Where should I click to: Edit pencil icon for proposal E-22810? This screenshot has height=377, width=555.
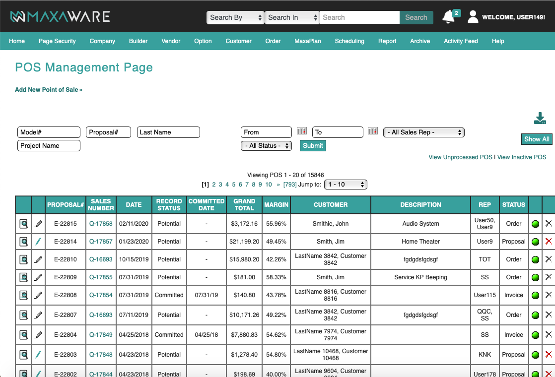[38, 259]
